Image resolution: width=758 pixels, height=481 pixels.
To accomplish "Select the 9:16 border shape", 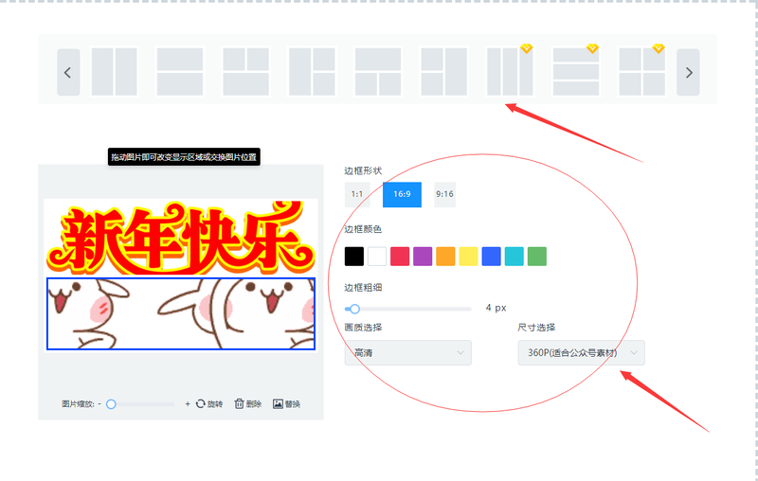I will (x=444, y=194).
